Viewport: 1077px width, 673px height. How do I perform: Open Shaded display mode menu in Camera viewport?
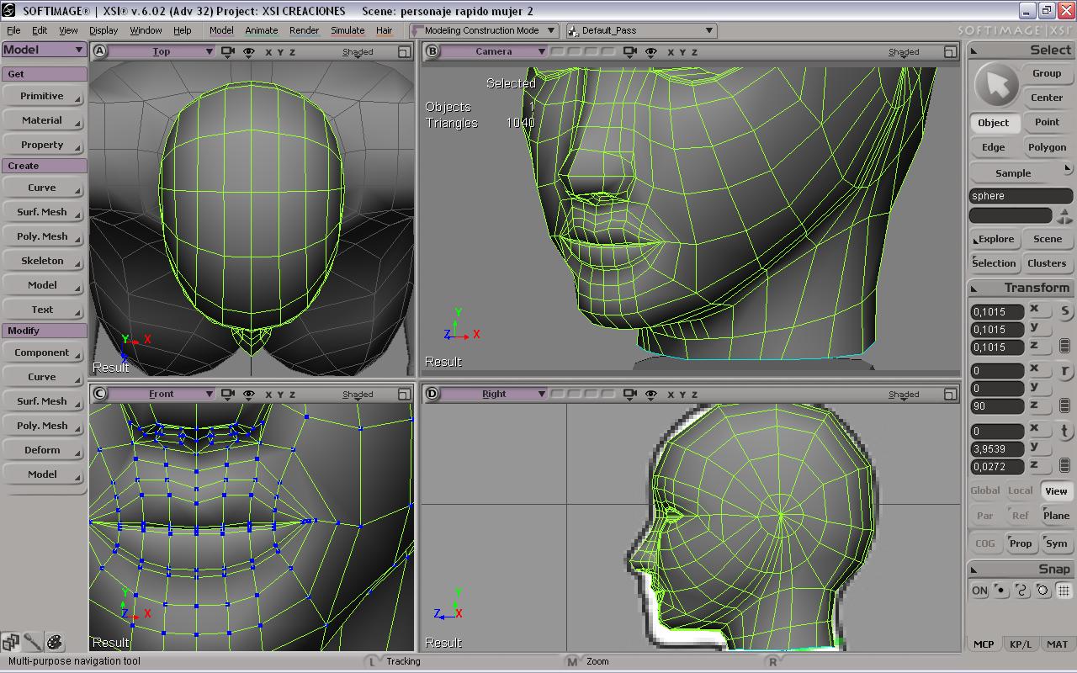click(x=904, y=52)
